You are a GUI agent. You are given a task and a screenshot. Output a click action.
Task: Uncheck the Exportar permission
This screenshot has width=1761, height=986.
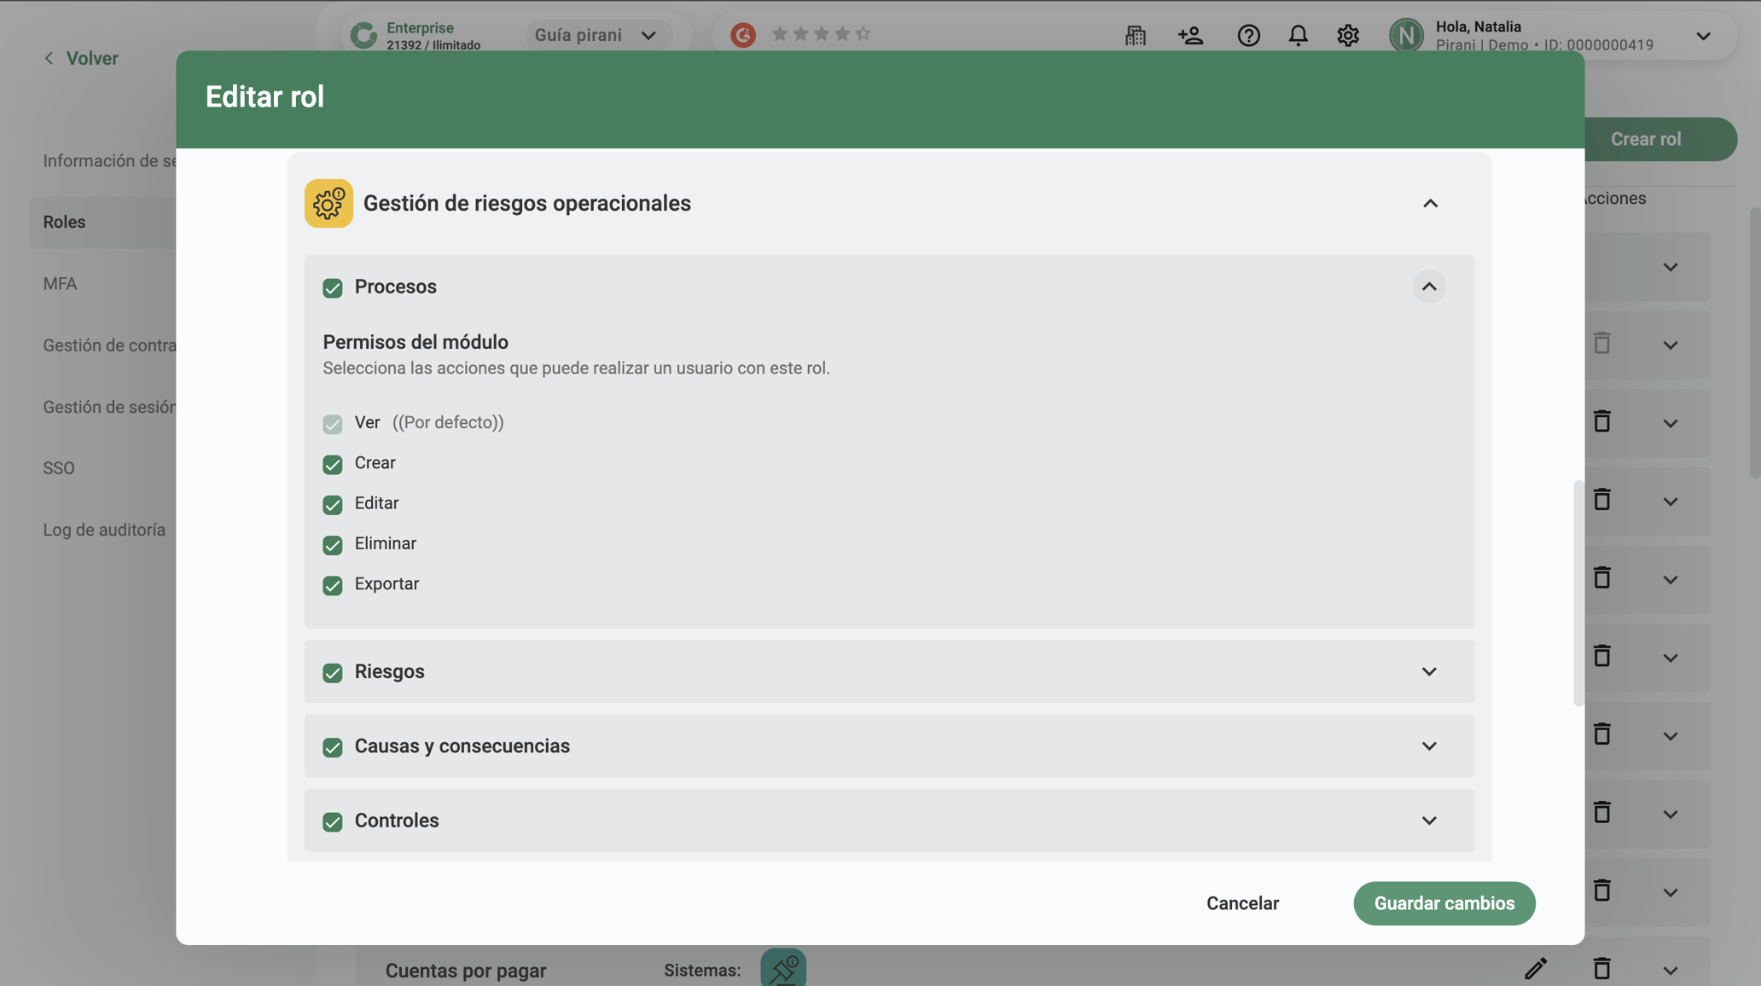(333, 585)
